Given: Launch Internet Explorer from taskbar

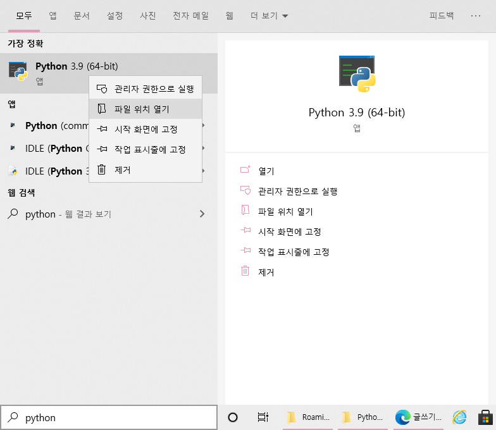Looking at the screenshot, I should [459, 417].
